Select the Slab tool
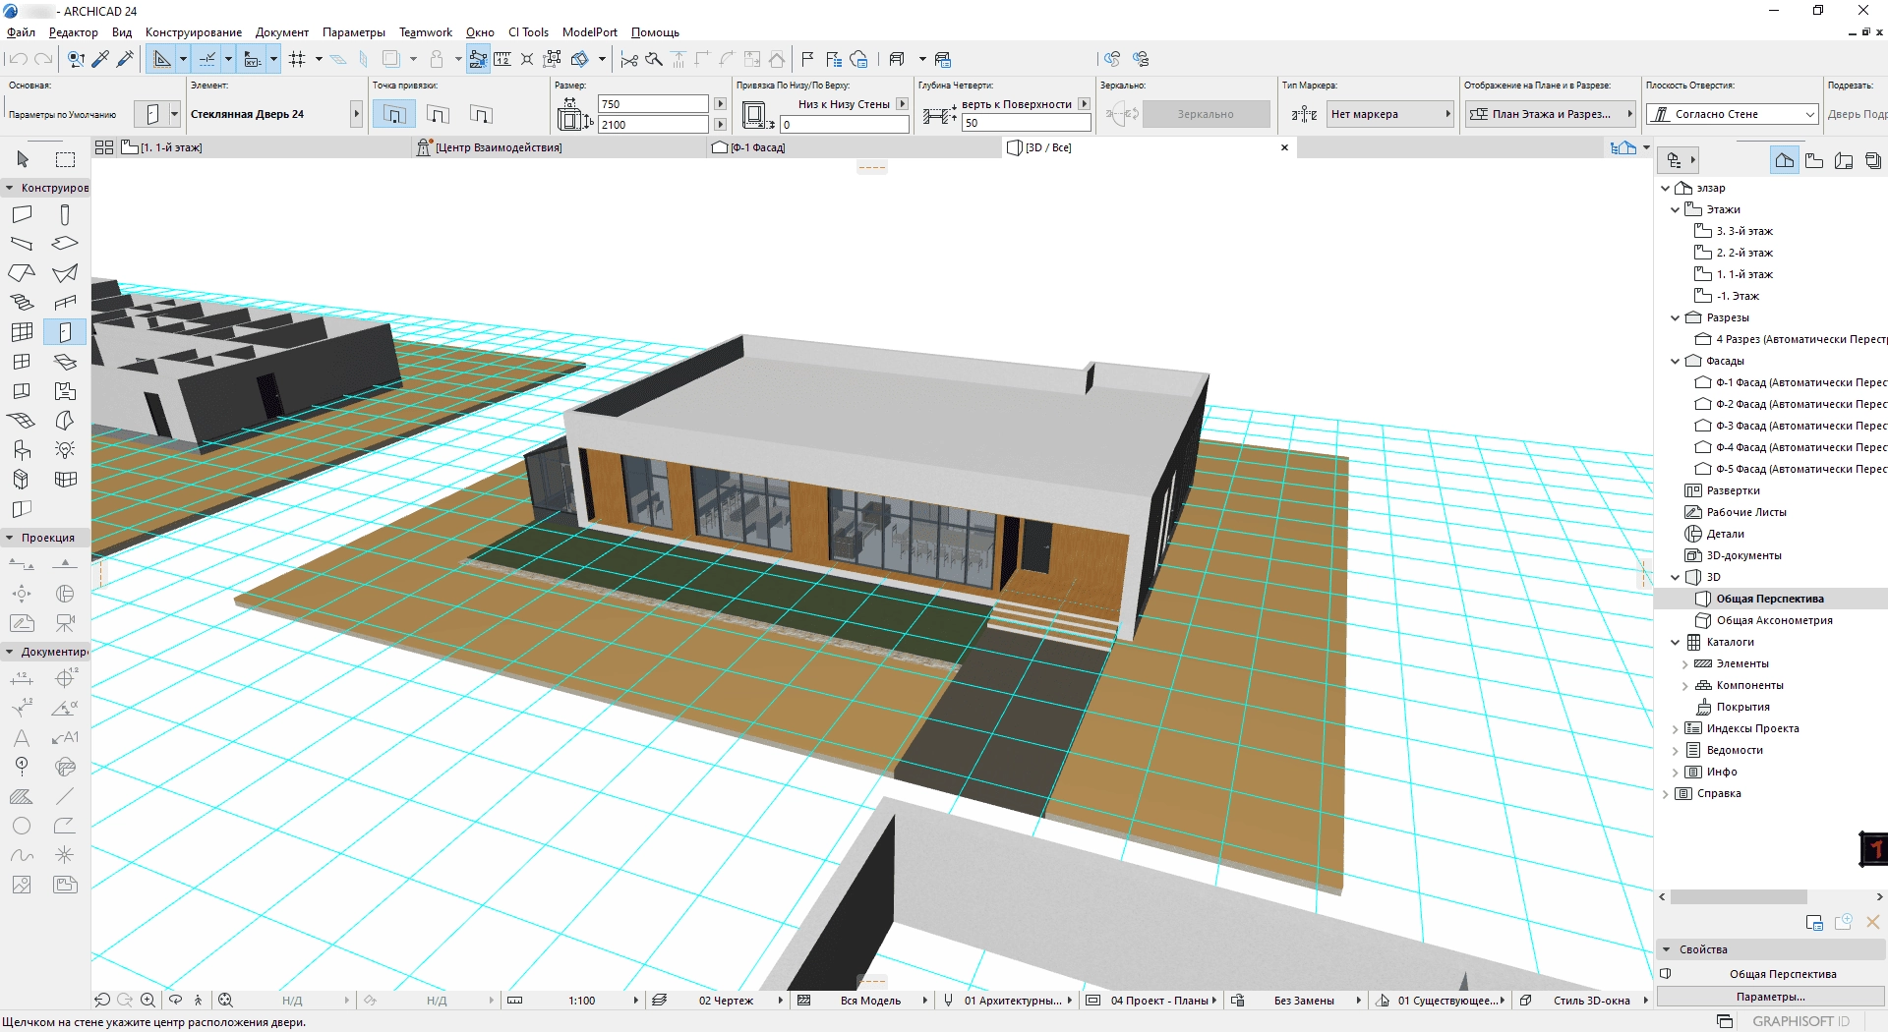 click(x=65, y=244)
